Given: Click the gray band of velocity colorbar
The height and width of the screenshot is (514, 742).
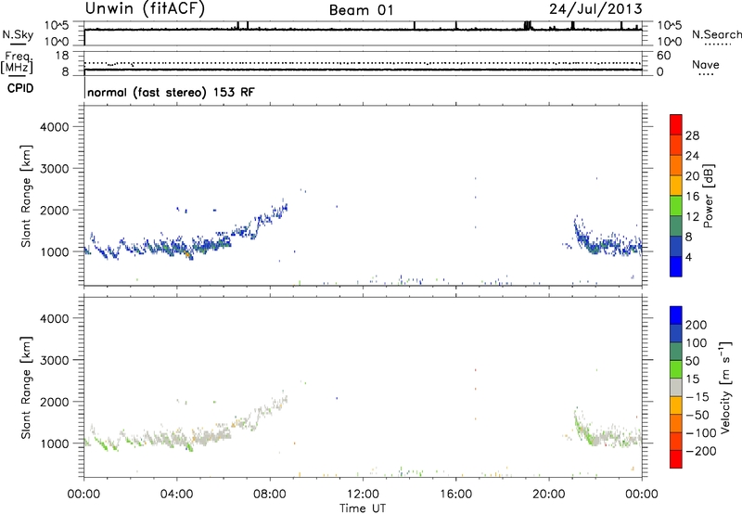Looking at the screenshot, I should (x=676, y=387).
